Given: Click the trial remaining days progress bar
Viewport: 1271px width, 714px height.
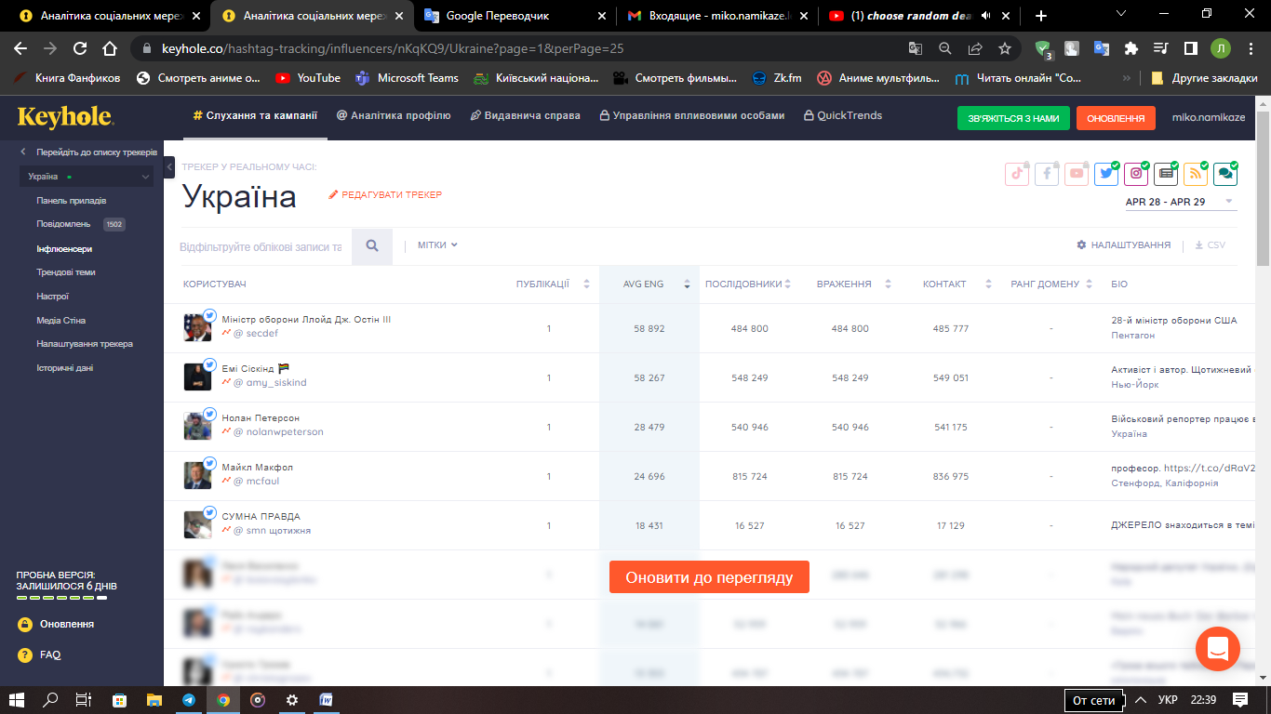Looking at the screenshot, I should pos(61,598).
